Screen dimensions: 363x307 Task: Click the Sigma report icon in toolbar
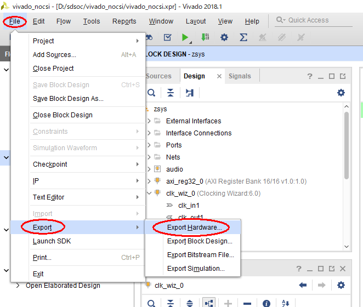[x=243, y=37]
